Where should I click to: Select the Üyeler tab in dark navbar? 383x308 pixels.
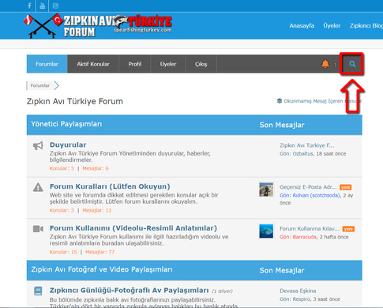pos(168,64)
